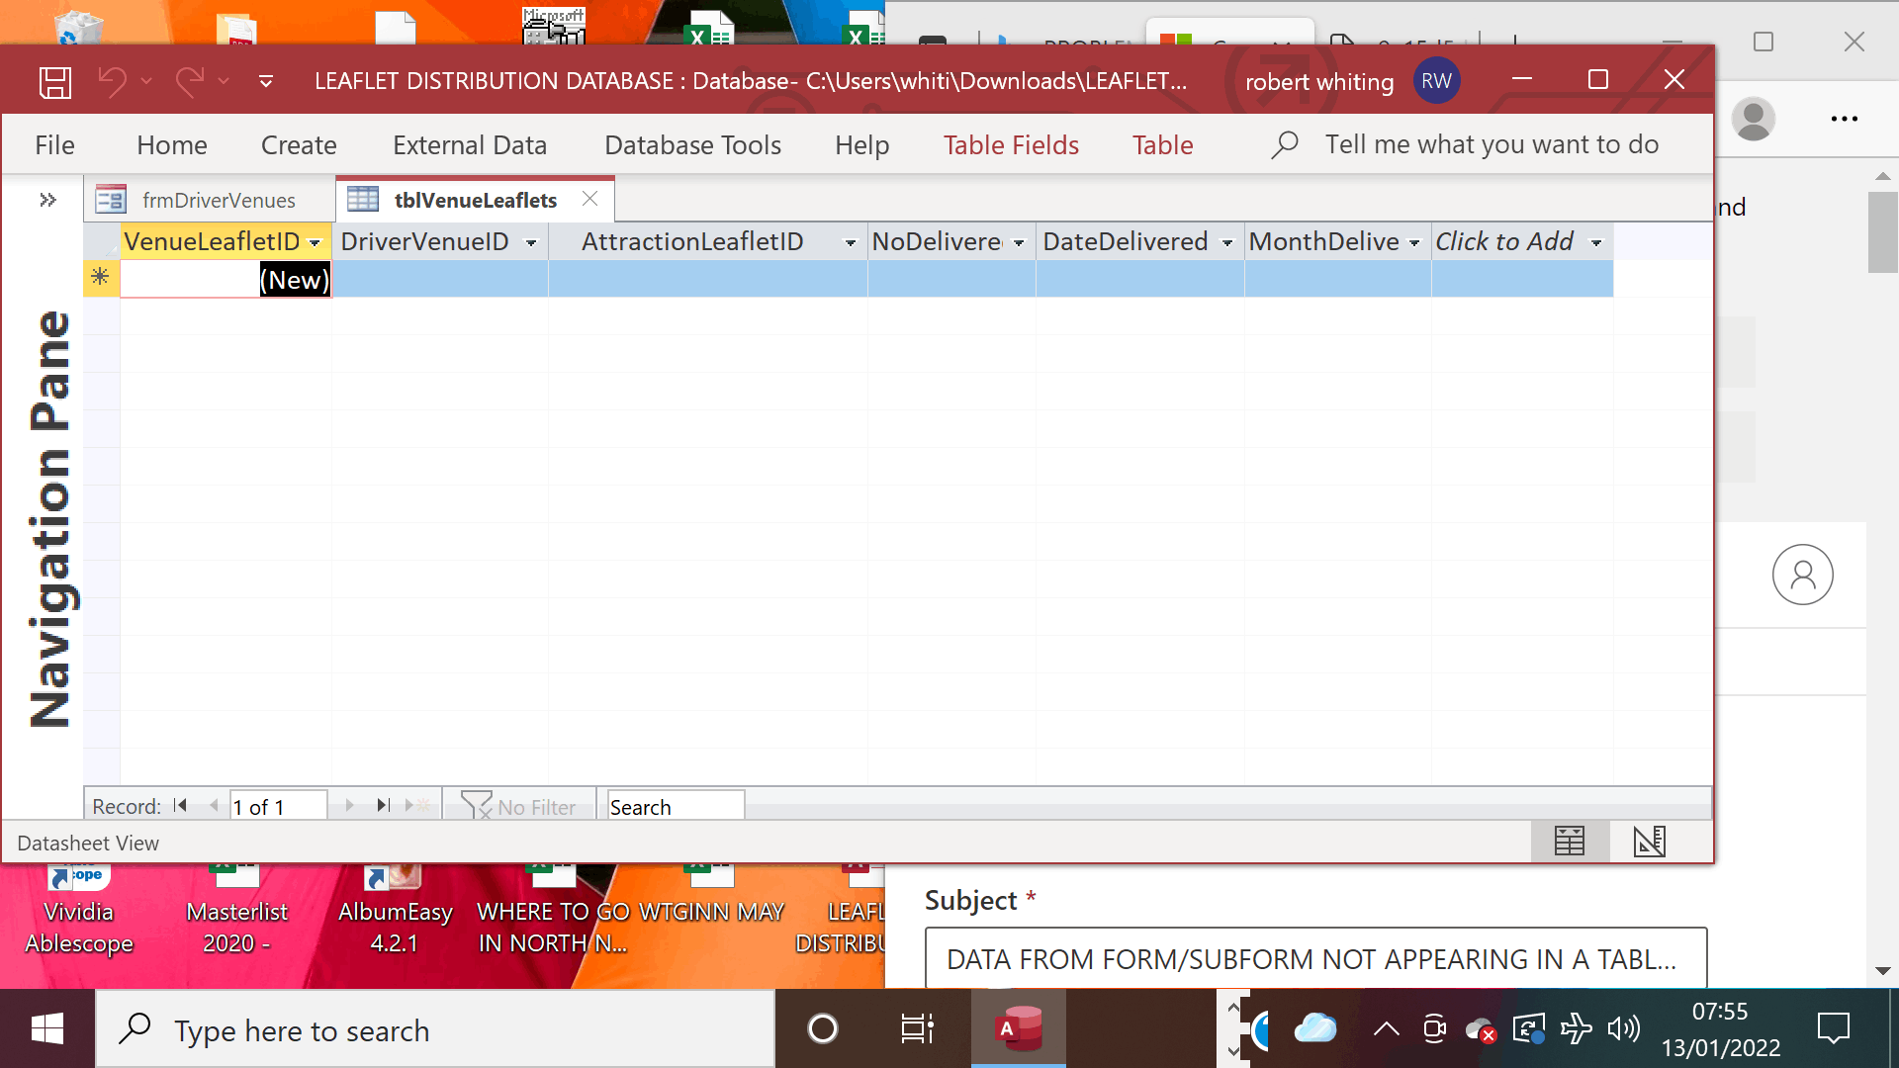Open Customize Quick Access Toolbar dropdown
This screenshot has height=1068, width=1899.
(265, 81)
